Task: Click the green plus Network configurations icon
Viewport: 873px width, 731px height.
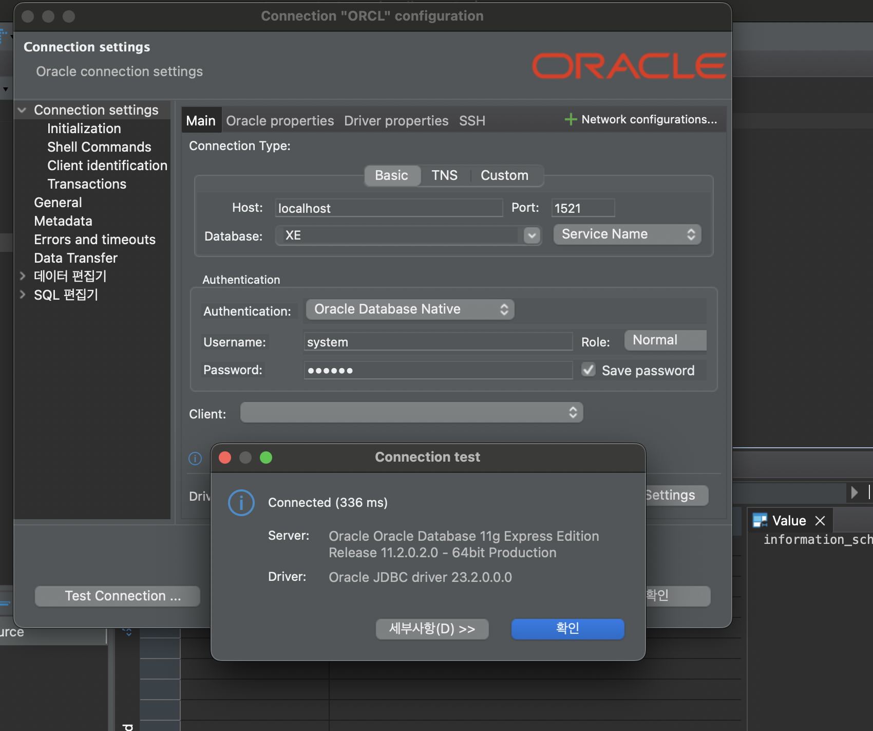Action: click(x=571, y=119)
